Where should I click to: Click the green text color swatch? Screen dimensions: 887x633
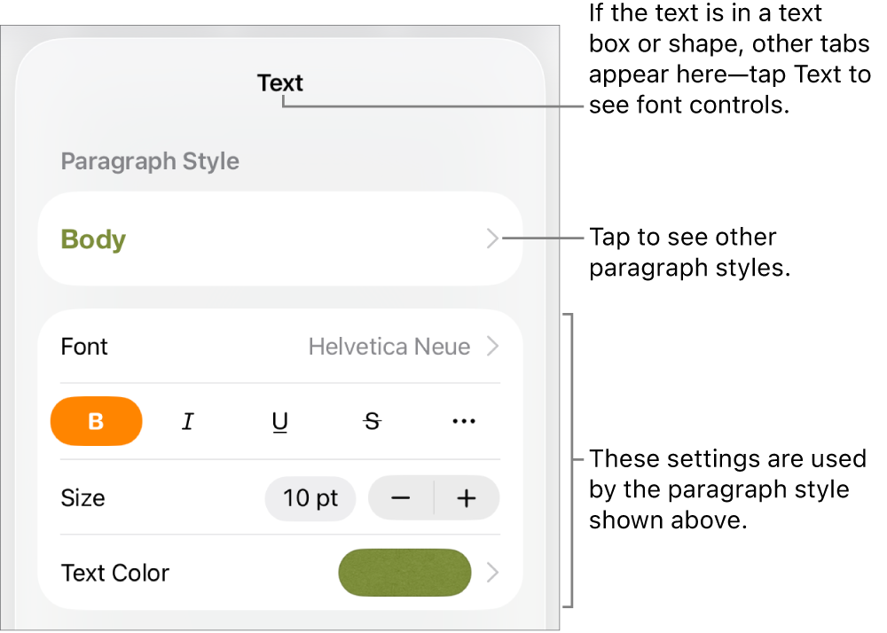coord(404,573)
